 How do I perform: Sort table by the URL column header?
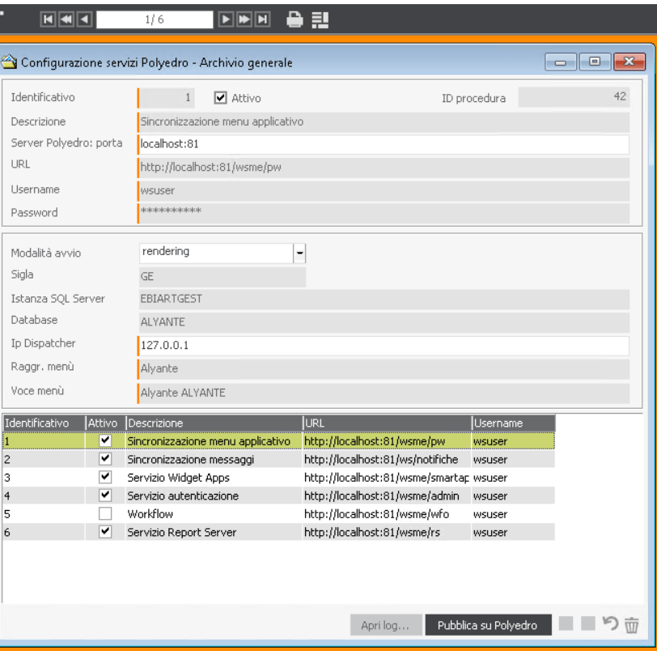pos(385,423)
